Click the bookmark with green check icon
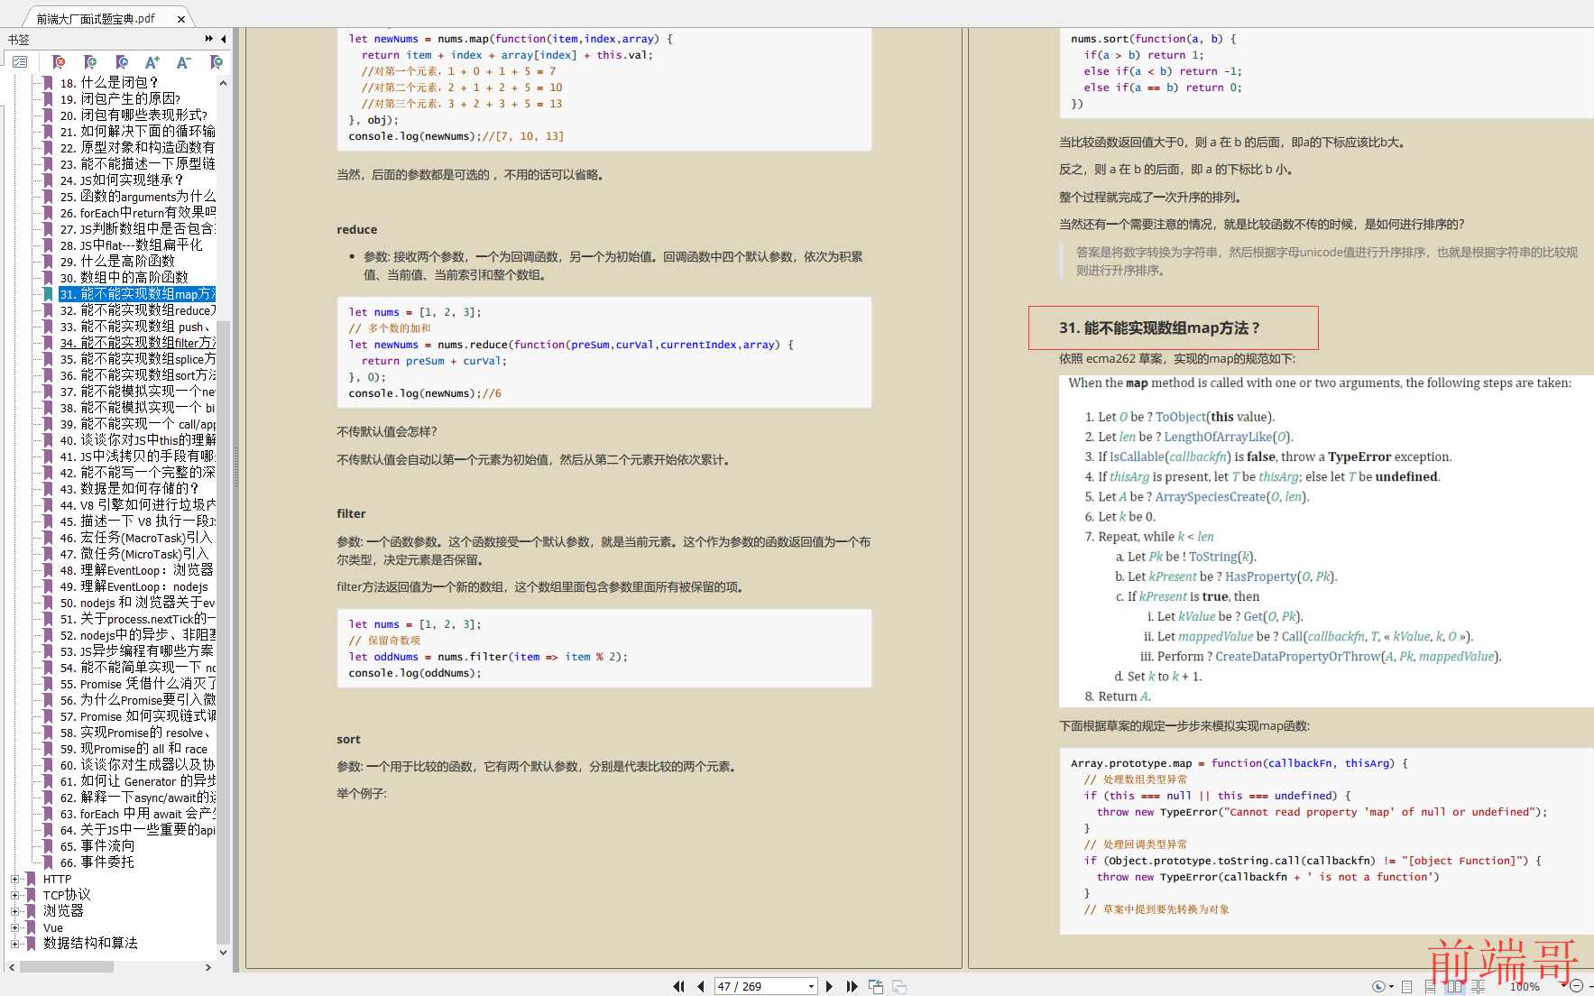1594x996 pixels. coord(216,62)
